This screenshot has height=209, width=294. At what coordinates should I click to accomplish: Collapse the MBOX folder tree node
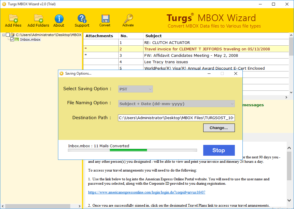pyautogui.click(x=4, y=35)
